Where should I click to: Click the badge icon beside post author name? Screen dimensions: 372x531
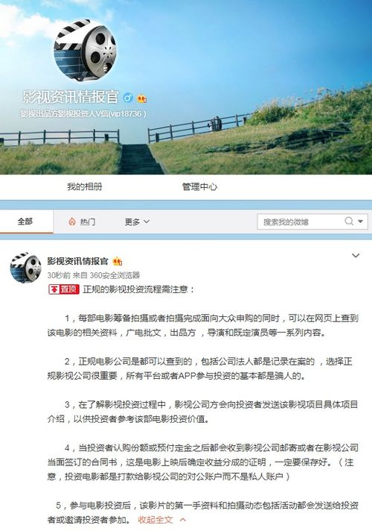pos(118,262)
